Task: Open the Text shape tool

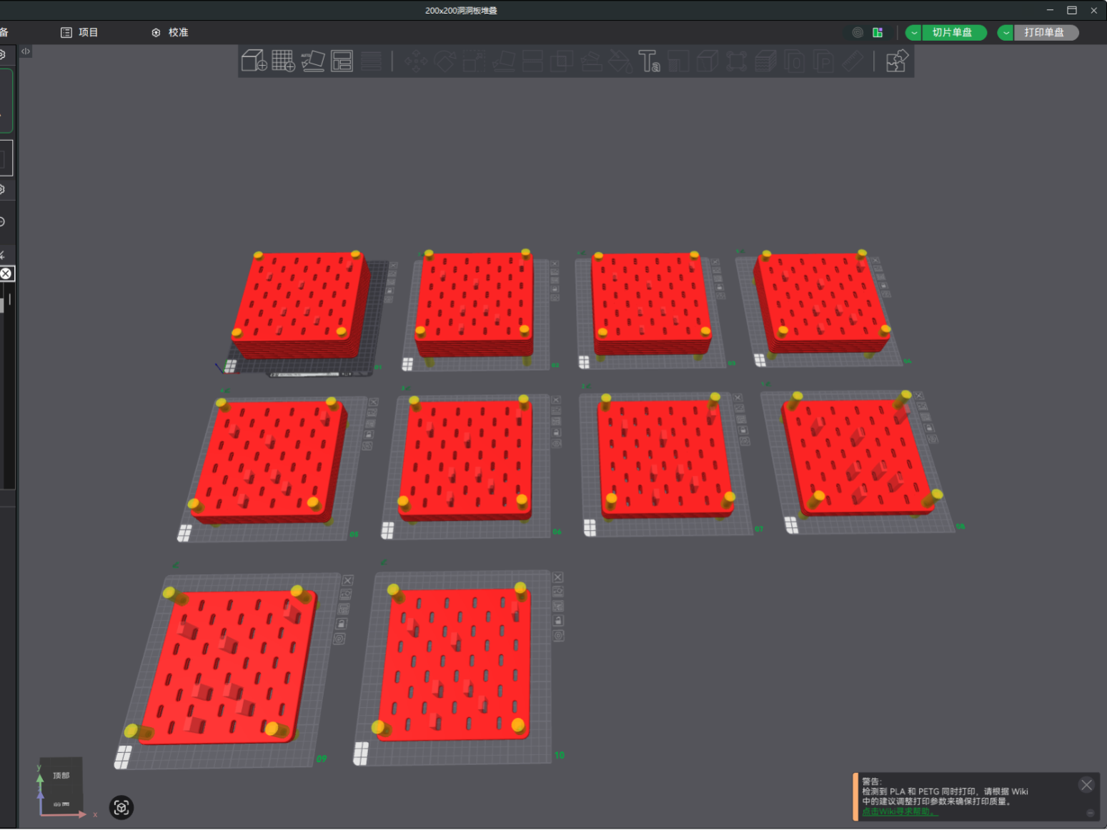Action: tap(649, 61)
